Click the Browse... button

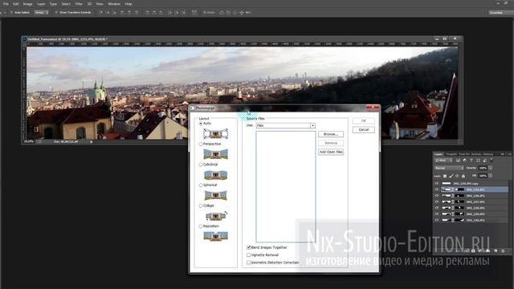(331, 134)
